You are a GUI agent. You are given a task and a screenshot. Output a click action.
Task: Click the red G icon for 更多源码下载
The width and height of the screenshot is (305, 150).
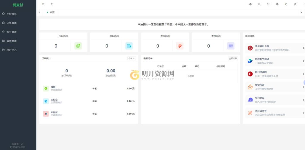tap(250, 48)
